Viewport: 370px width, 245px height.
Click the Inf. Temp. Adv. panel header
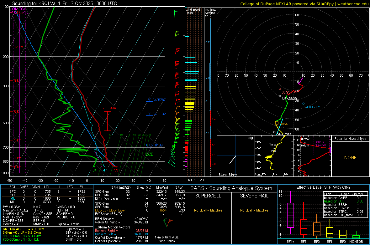[x=210, y=13]
